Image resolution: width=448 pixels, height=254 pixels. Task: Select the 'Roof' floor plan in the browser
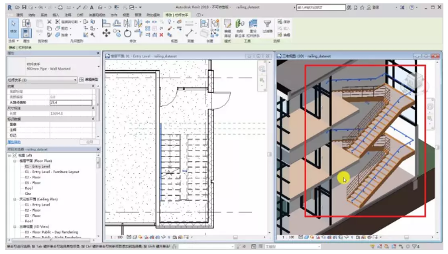pos(29,188)
